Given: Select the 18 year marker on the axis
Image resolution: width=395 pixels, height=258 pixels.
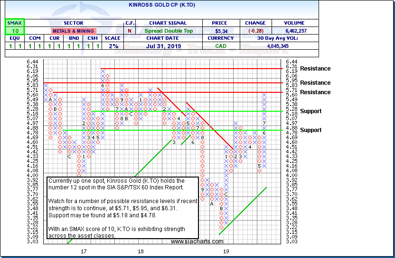Looking at the screenshot, I should [x=141, y=251].
